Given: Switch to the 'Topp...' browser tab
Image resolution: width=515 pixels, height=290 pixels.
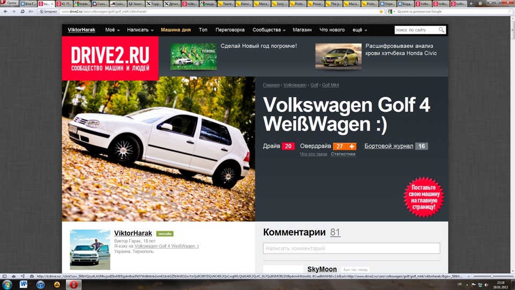Looking at the screenshot, I should tap(153, 4).
